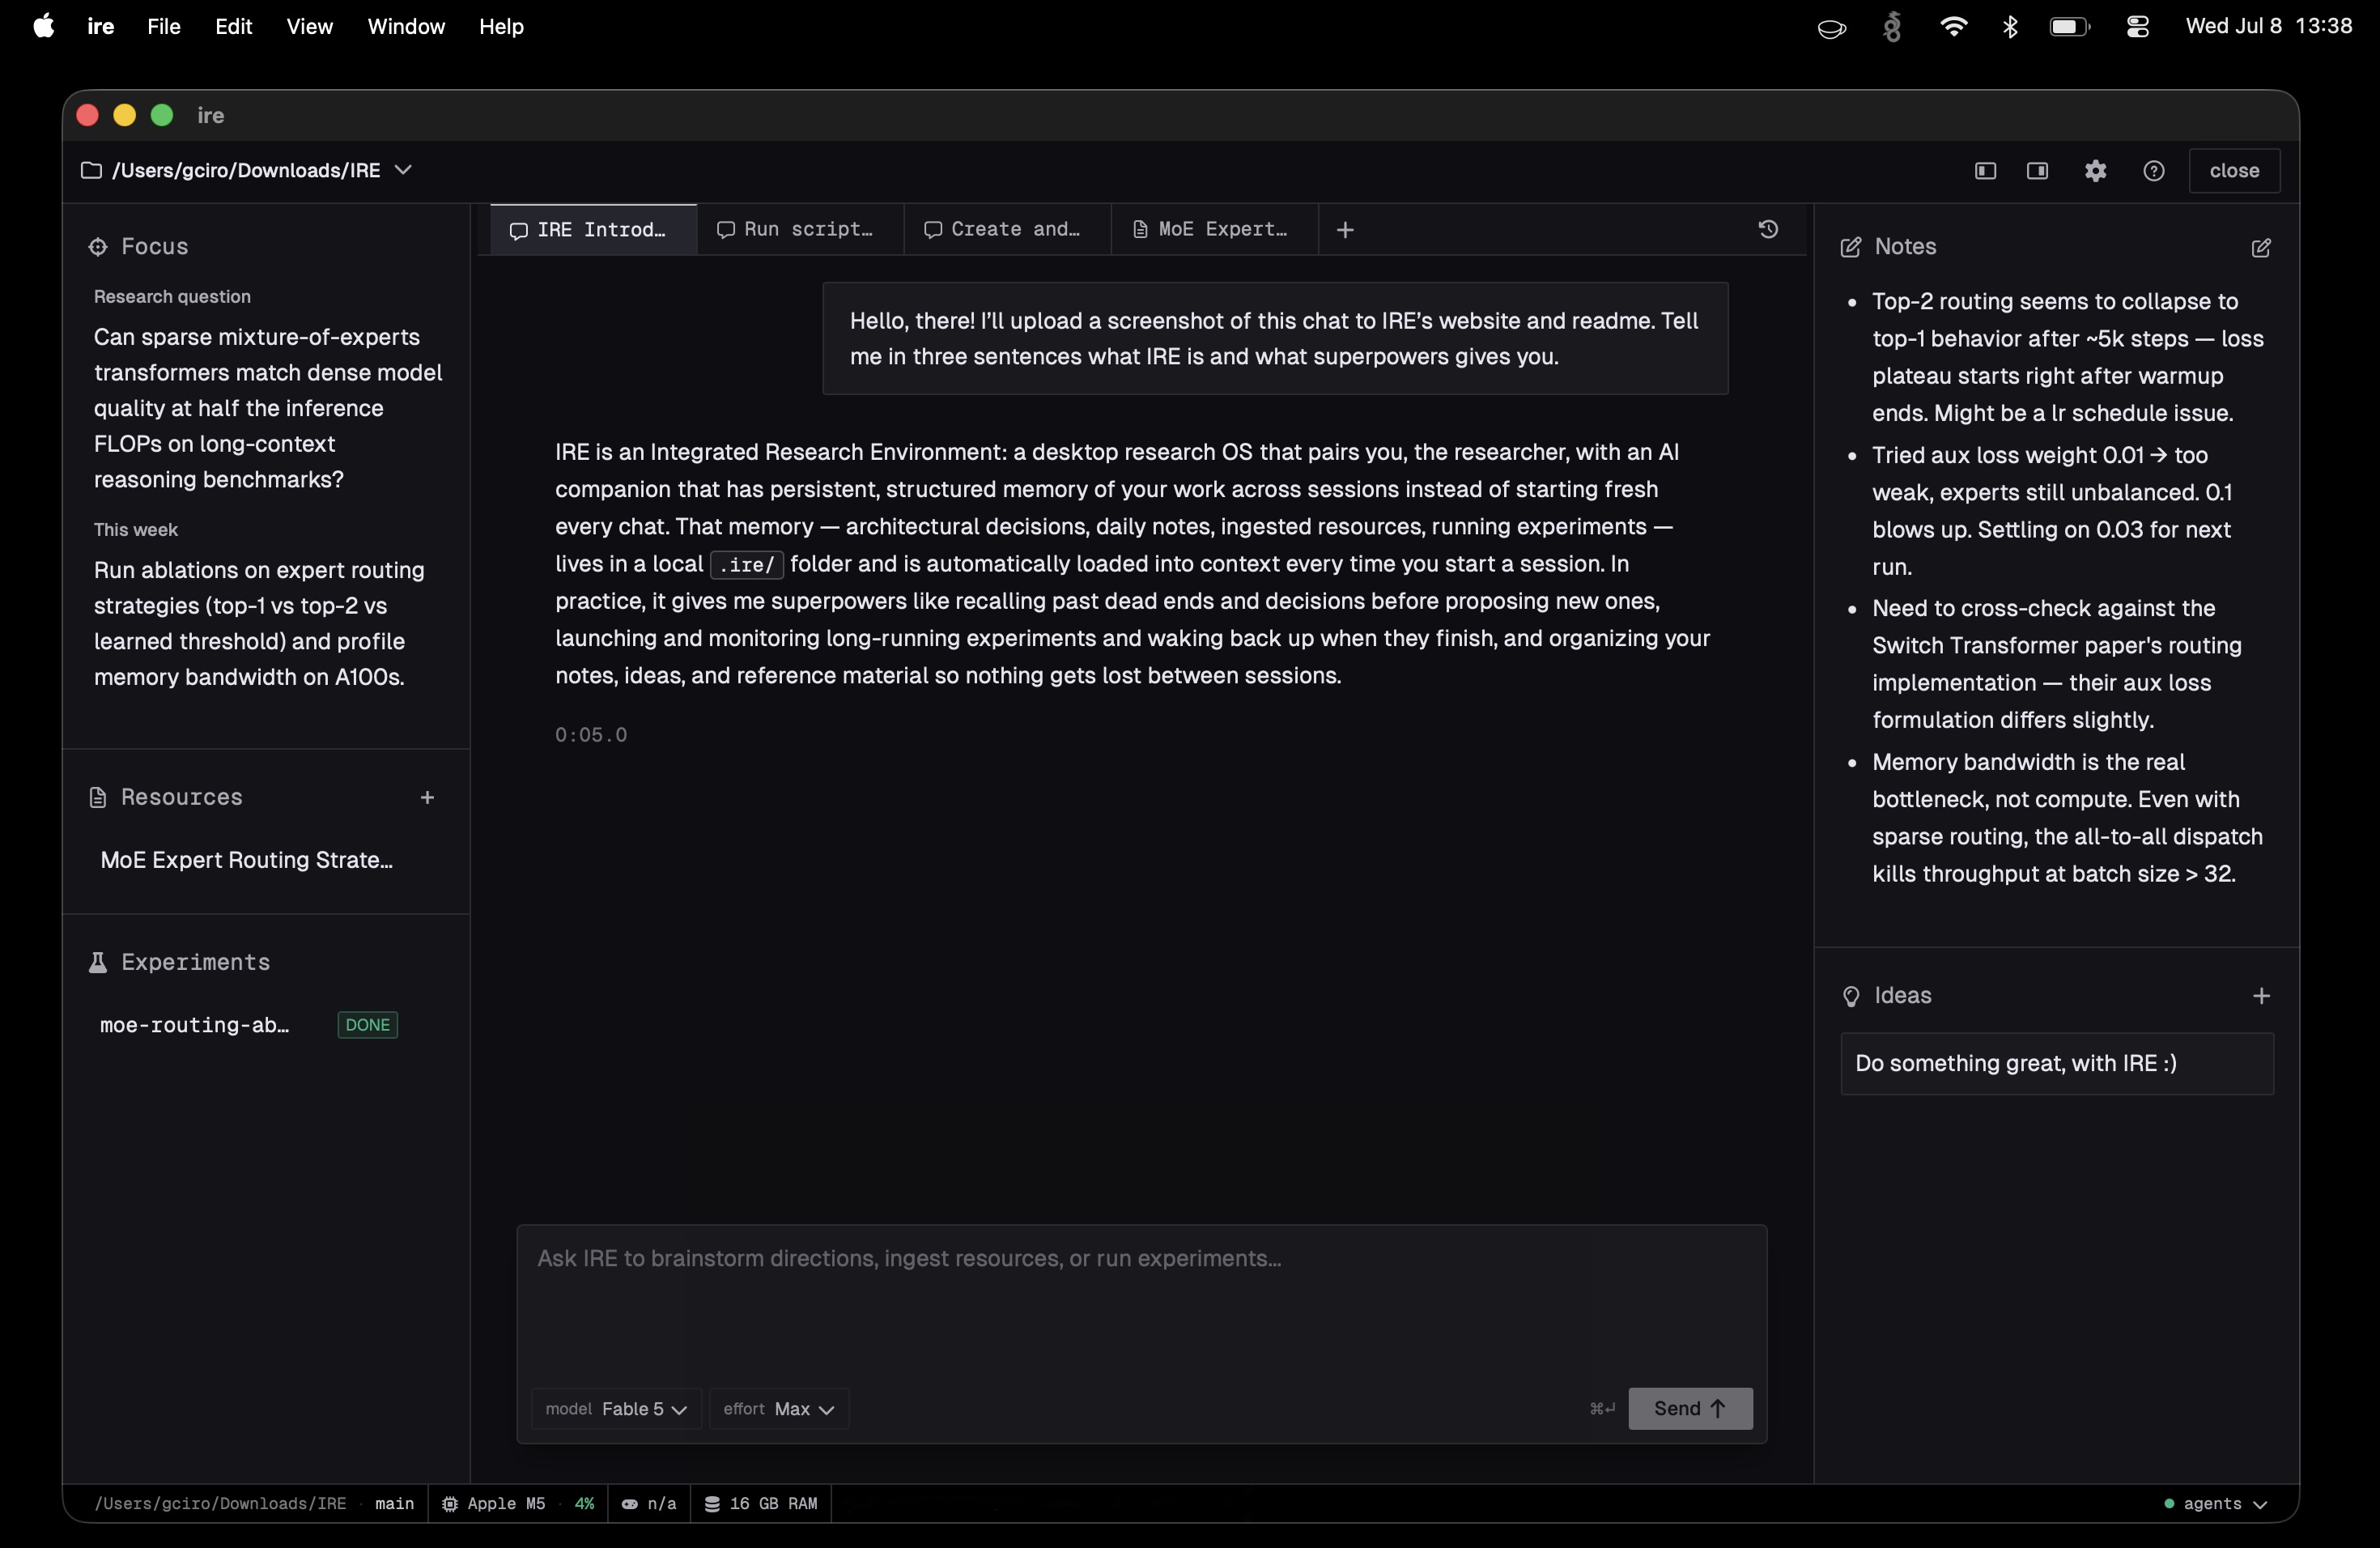Click the This week focus text

point(259,623)
